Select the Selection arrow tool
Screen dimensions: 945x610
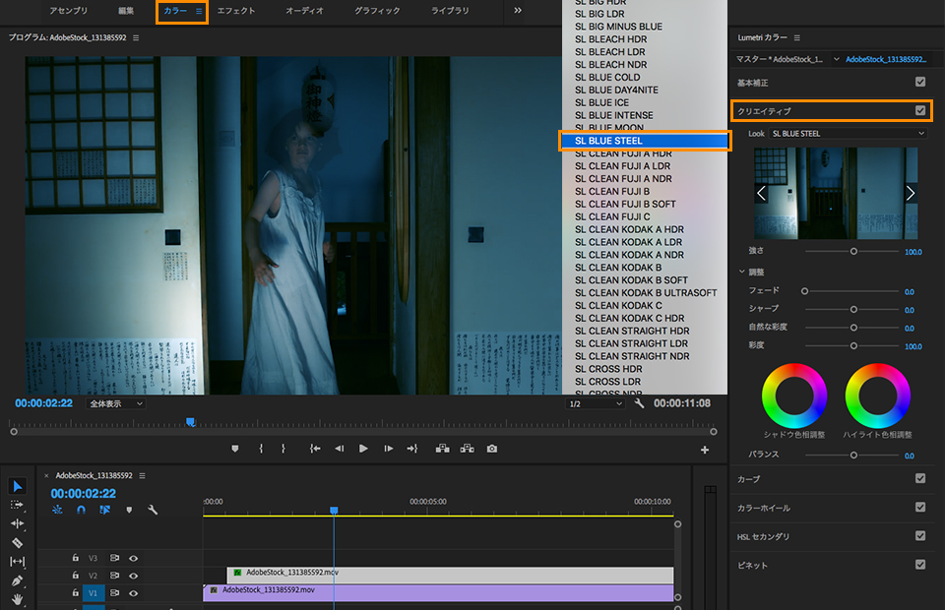[x=17, y=486]
